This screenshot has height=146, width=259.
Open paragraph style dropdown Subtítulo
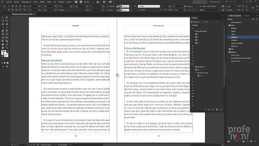click(x=161, y=6)
